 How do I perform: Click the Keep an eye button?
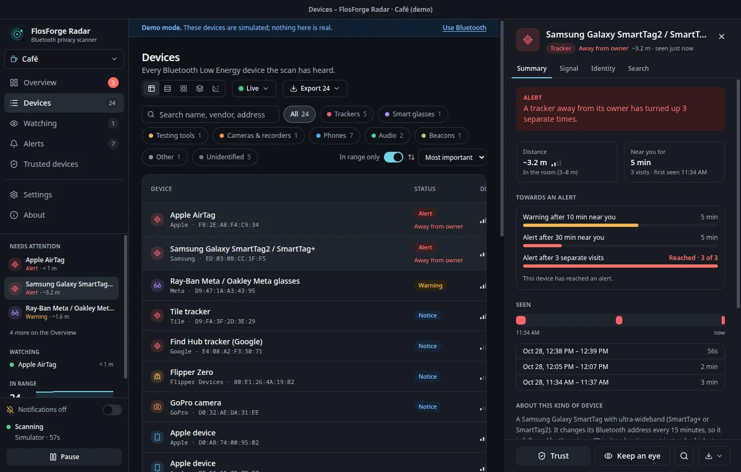[x=633, y=456]
